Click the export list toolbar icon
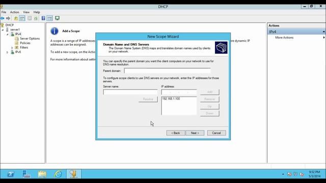This screenshot has height=183, width=326. click(30, 18)
